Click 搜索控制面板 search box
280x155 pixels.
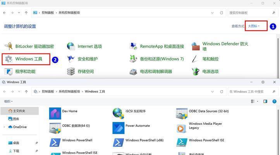[253, 13]
